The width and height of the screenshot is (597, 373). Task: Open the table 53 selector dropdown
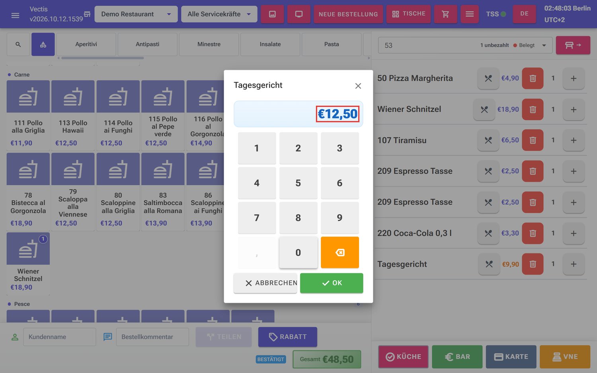point(465,45)
